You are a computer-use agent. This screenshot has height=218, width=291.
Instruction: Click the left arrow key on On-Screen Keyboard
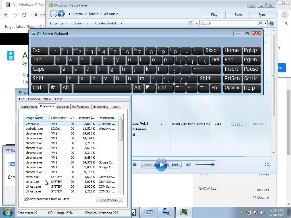coord(180,88)
